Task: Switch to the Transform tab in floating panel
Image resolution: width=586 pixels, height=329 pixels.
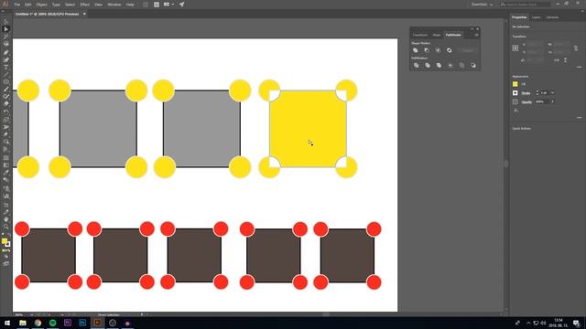Action: pyautogui.click(x=420, y=35)
